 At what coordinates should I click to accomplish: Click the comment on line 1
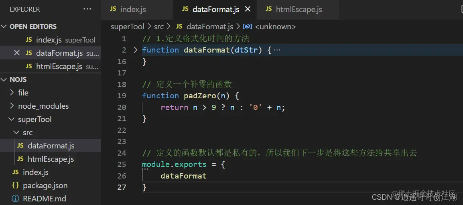(x=196, y=39)
